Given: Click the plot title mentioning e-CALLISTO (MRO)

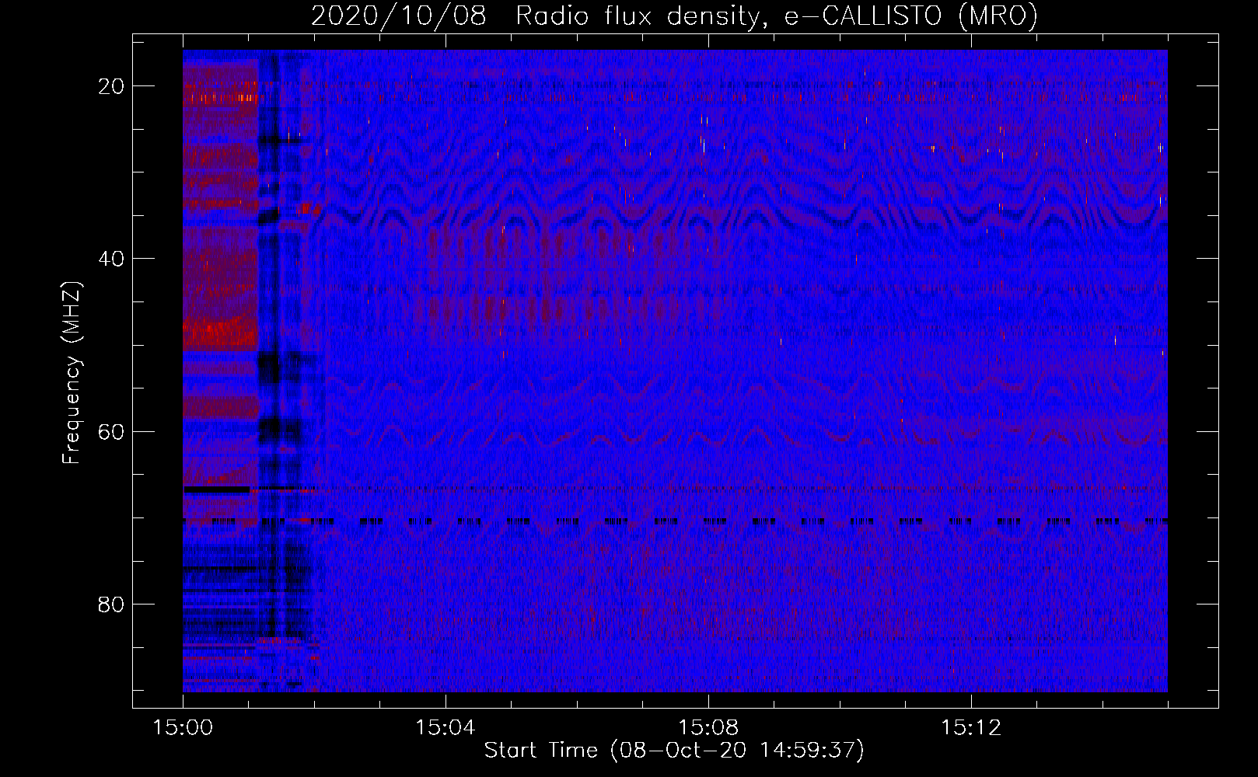Looking at the screenshot, I should 674,16.
